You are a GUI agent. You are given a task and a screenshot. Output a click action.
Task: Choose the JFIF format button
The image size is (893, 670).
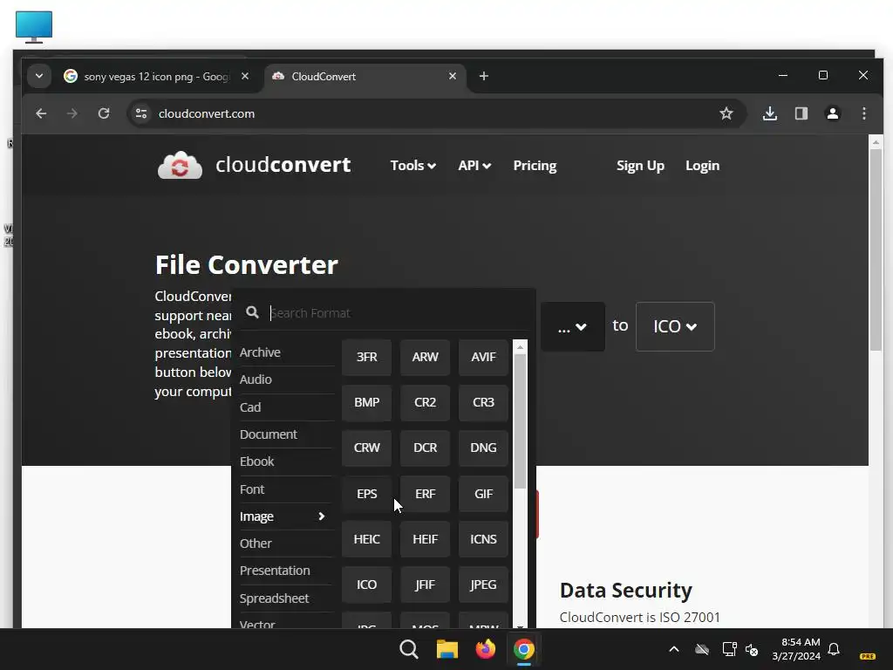click(x=425, y=585)
